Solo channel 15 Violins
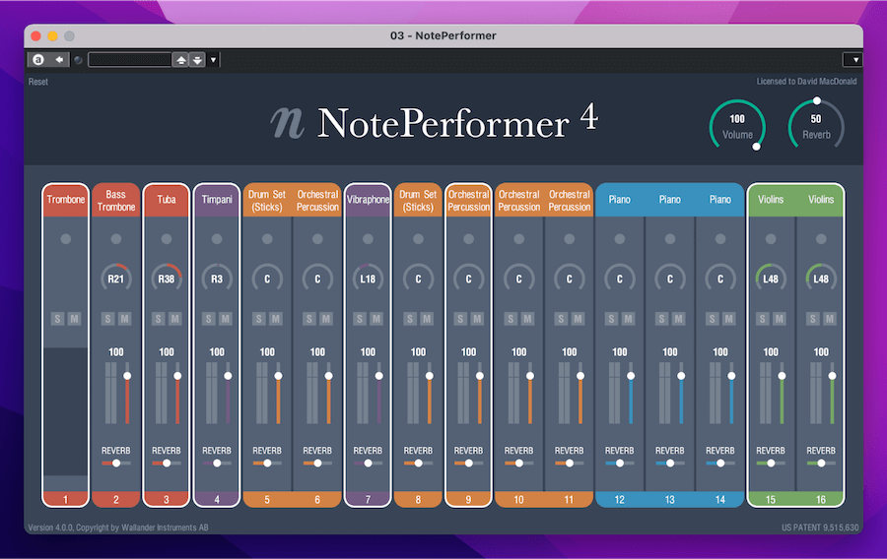Screen dimensions: 887x559 click(763, 319)
